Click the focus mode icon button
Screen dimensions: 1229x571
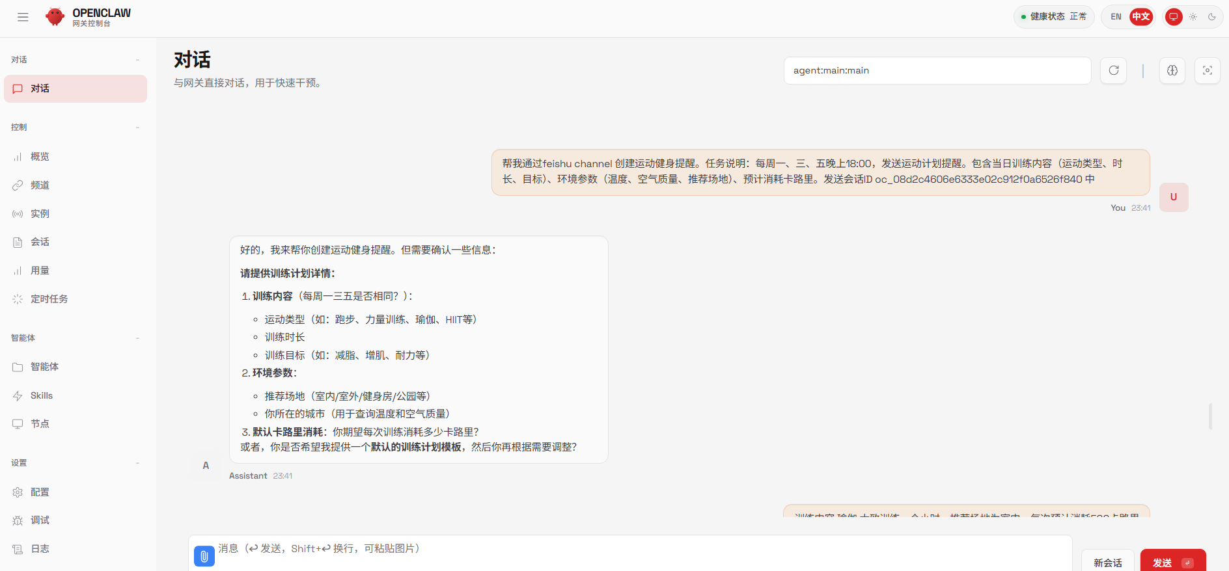pos(1208,70)
